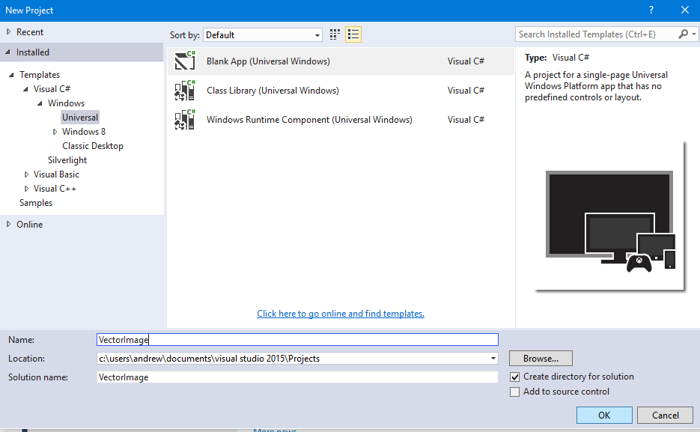Expand the Visual Basic node
This screenshot has width=700, height=432.
26,174
